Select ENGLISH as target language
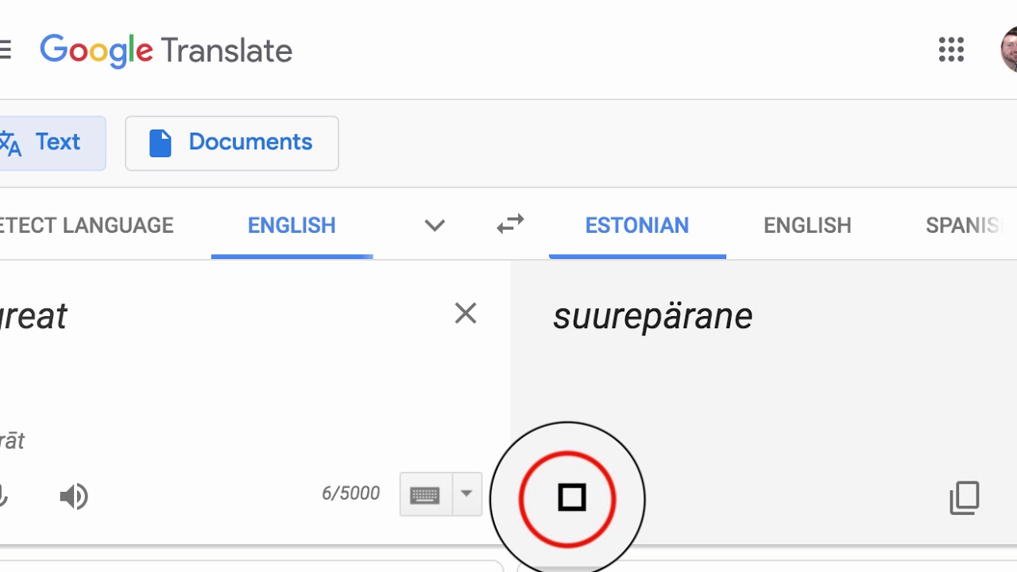Image resolution: width=1017 pixels, height=572 pixels. tap(807, 226)
